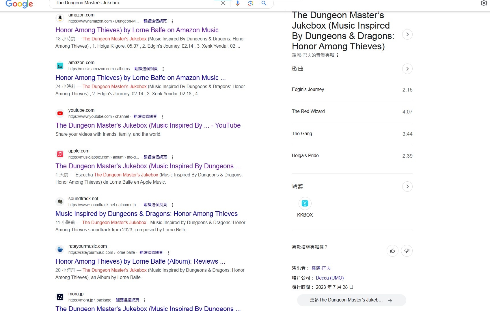Open second Amazon Music result title link

pos(141,78)
